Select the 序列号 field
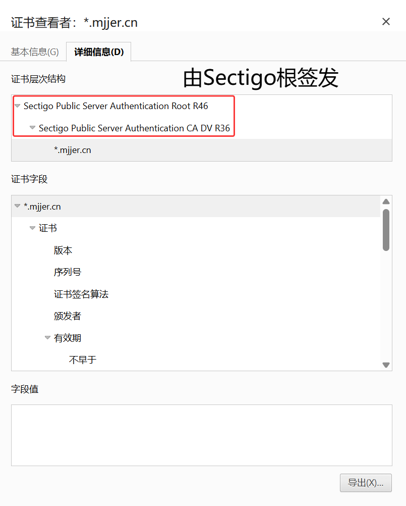Image resolution: width=406 pixels, height=506 pixels. point(68,272)
